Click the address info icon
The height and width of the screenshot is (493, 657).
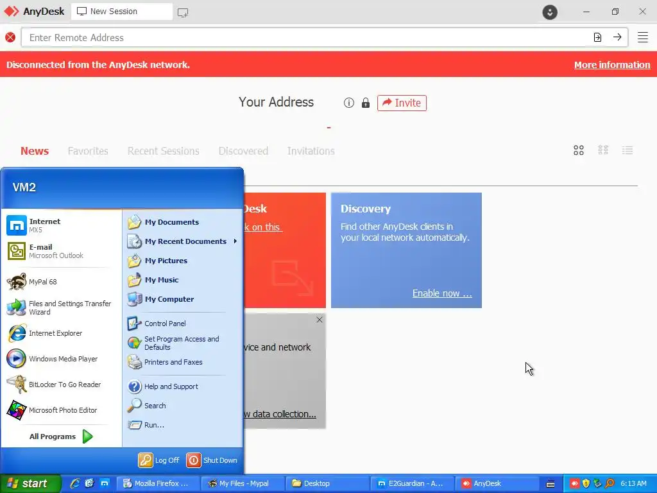[x=348, y=103]
